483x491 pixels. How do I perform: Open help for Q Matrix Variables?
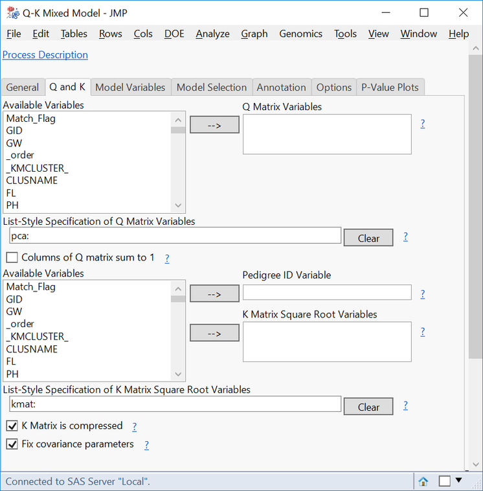click(x=423, y=123)
